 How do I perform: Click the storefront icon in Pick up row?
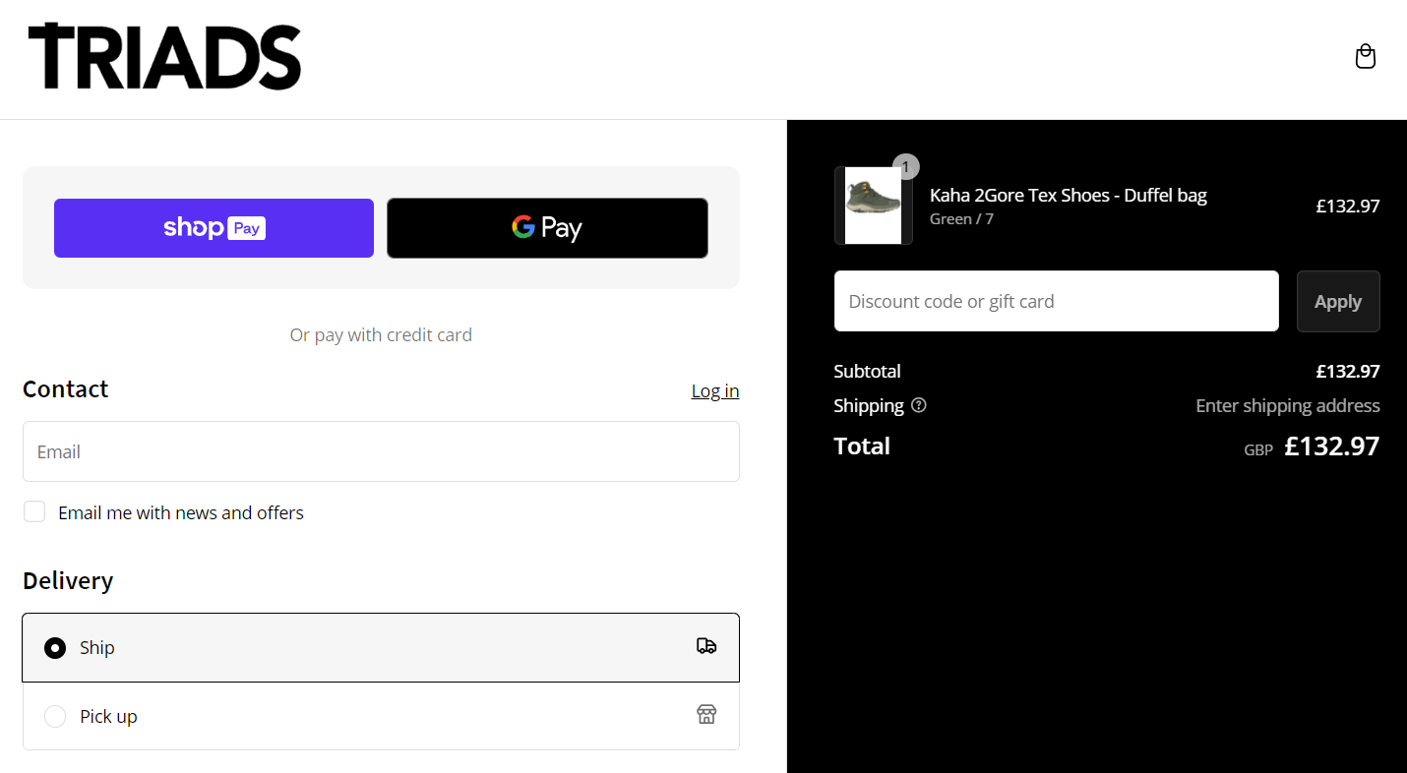(705, 715)
